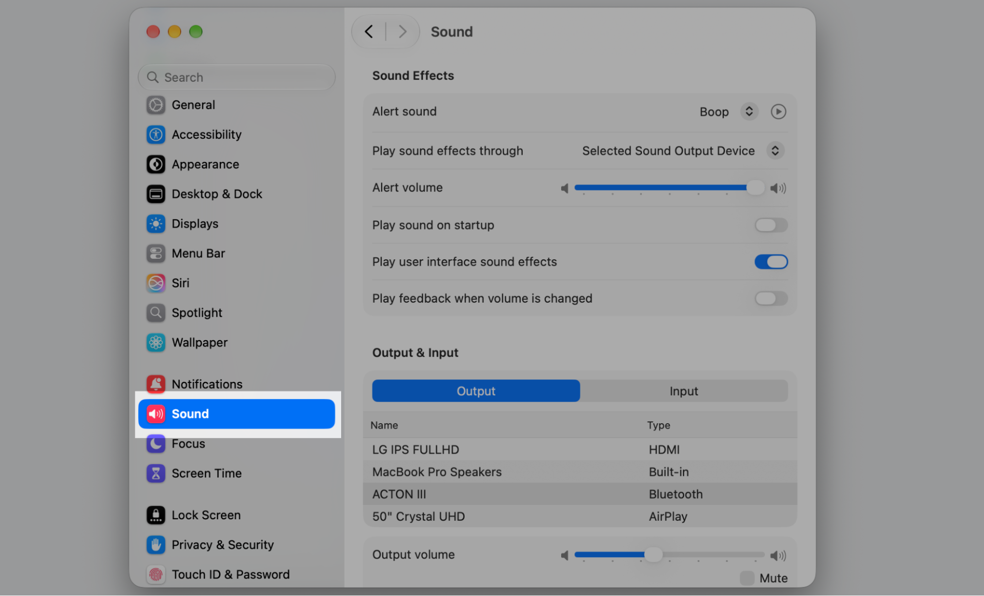Select ACTON III Bluetooth output device
This screenshot has width=984, height=596.
(x=580, y=494)
